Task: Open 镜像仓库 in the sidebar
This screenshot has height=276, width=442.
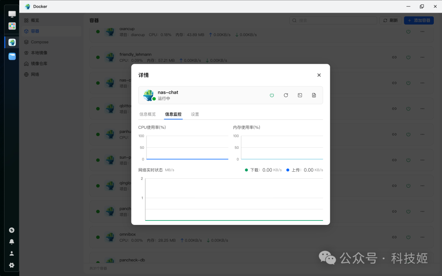Action: click(x=39, y=64)
